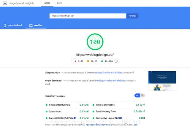Click the orange square 50-89 legend icon
190x127 pixels.
point(88,61)
